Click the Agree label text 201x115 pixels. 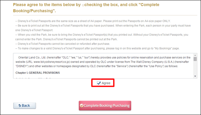(x=106, y=83)
